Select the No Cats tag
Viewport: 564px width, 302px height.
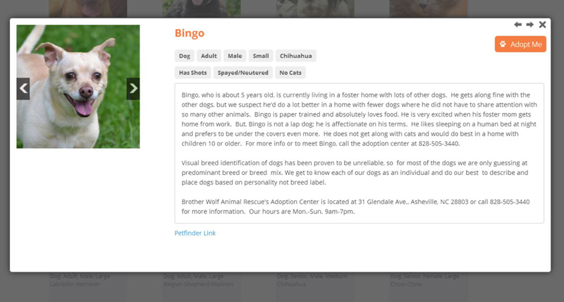tap(290, 73)
